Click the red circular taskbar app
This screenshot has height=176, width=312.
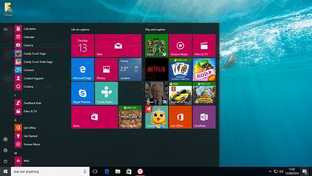click(x=140, y=171)
